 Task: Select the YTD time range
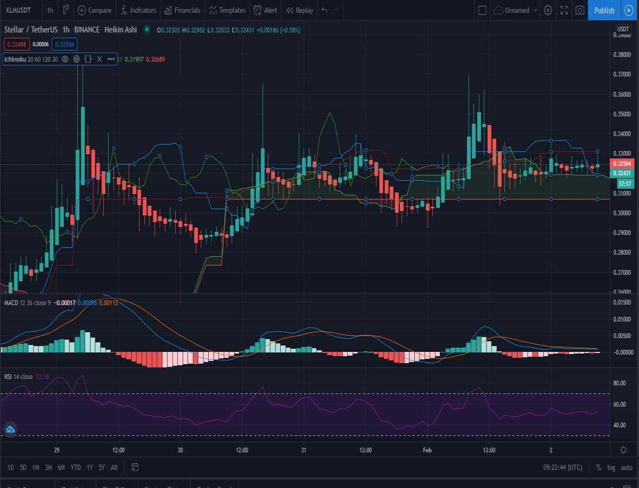(x=76, y=467)
